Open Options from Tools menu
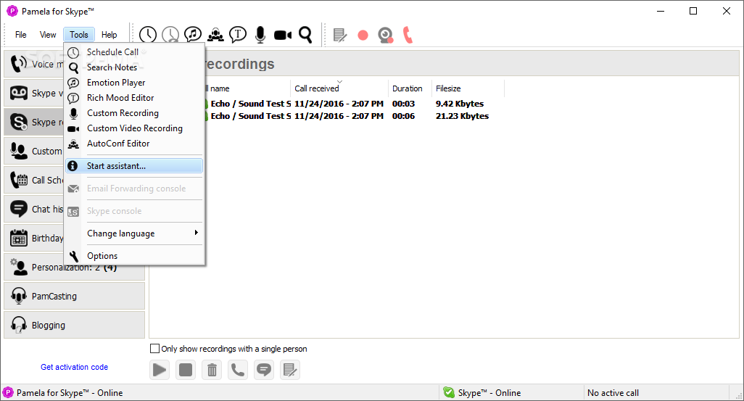This screenshot has width=744, height=401. [x=134, y=256]
